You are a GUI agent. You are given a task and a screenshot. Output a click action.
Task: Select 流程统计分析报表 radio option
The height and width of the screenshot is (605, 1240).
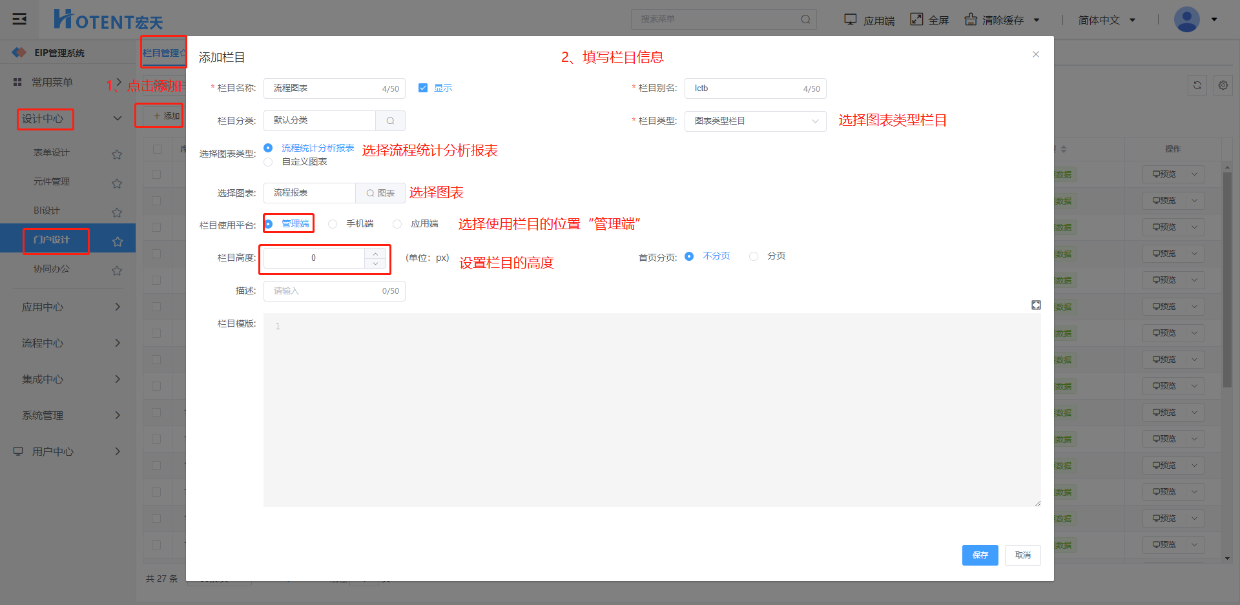click(x=268, y=148)
